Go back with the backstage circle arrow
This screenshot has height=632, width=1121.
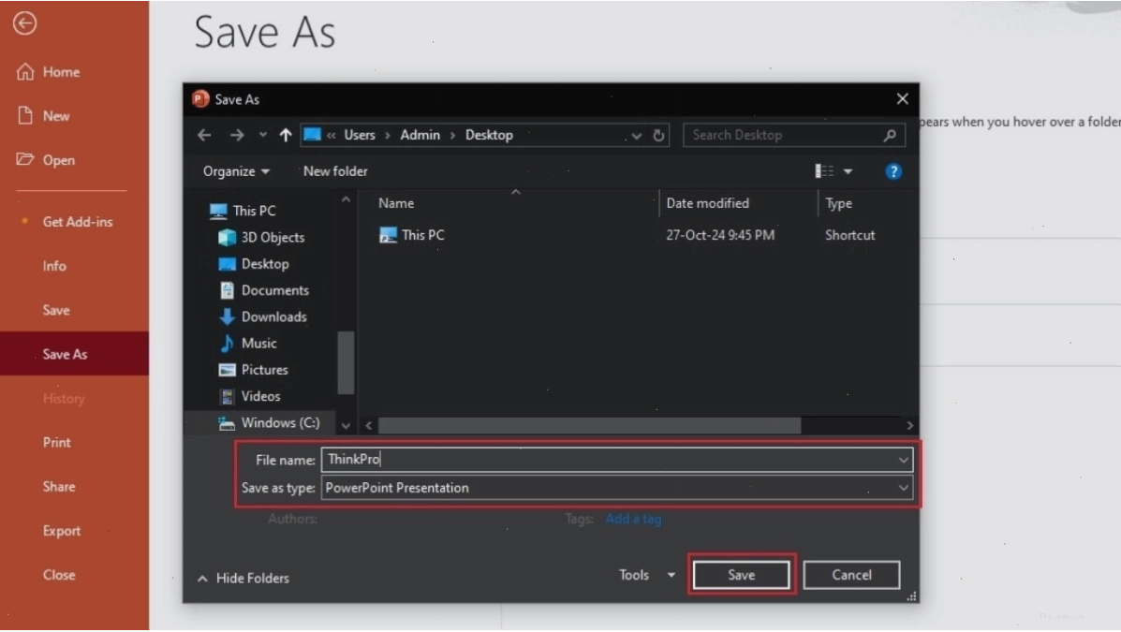pyautogui.click(x=24, y=23)
